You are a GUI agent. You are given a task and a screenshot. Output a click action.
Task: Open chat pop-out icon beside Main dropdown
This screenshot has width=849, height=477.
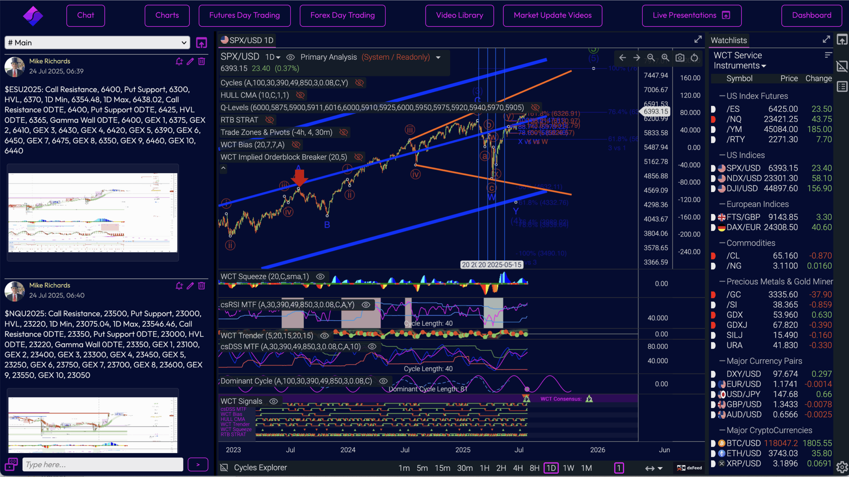coord(202,43)
